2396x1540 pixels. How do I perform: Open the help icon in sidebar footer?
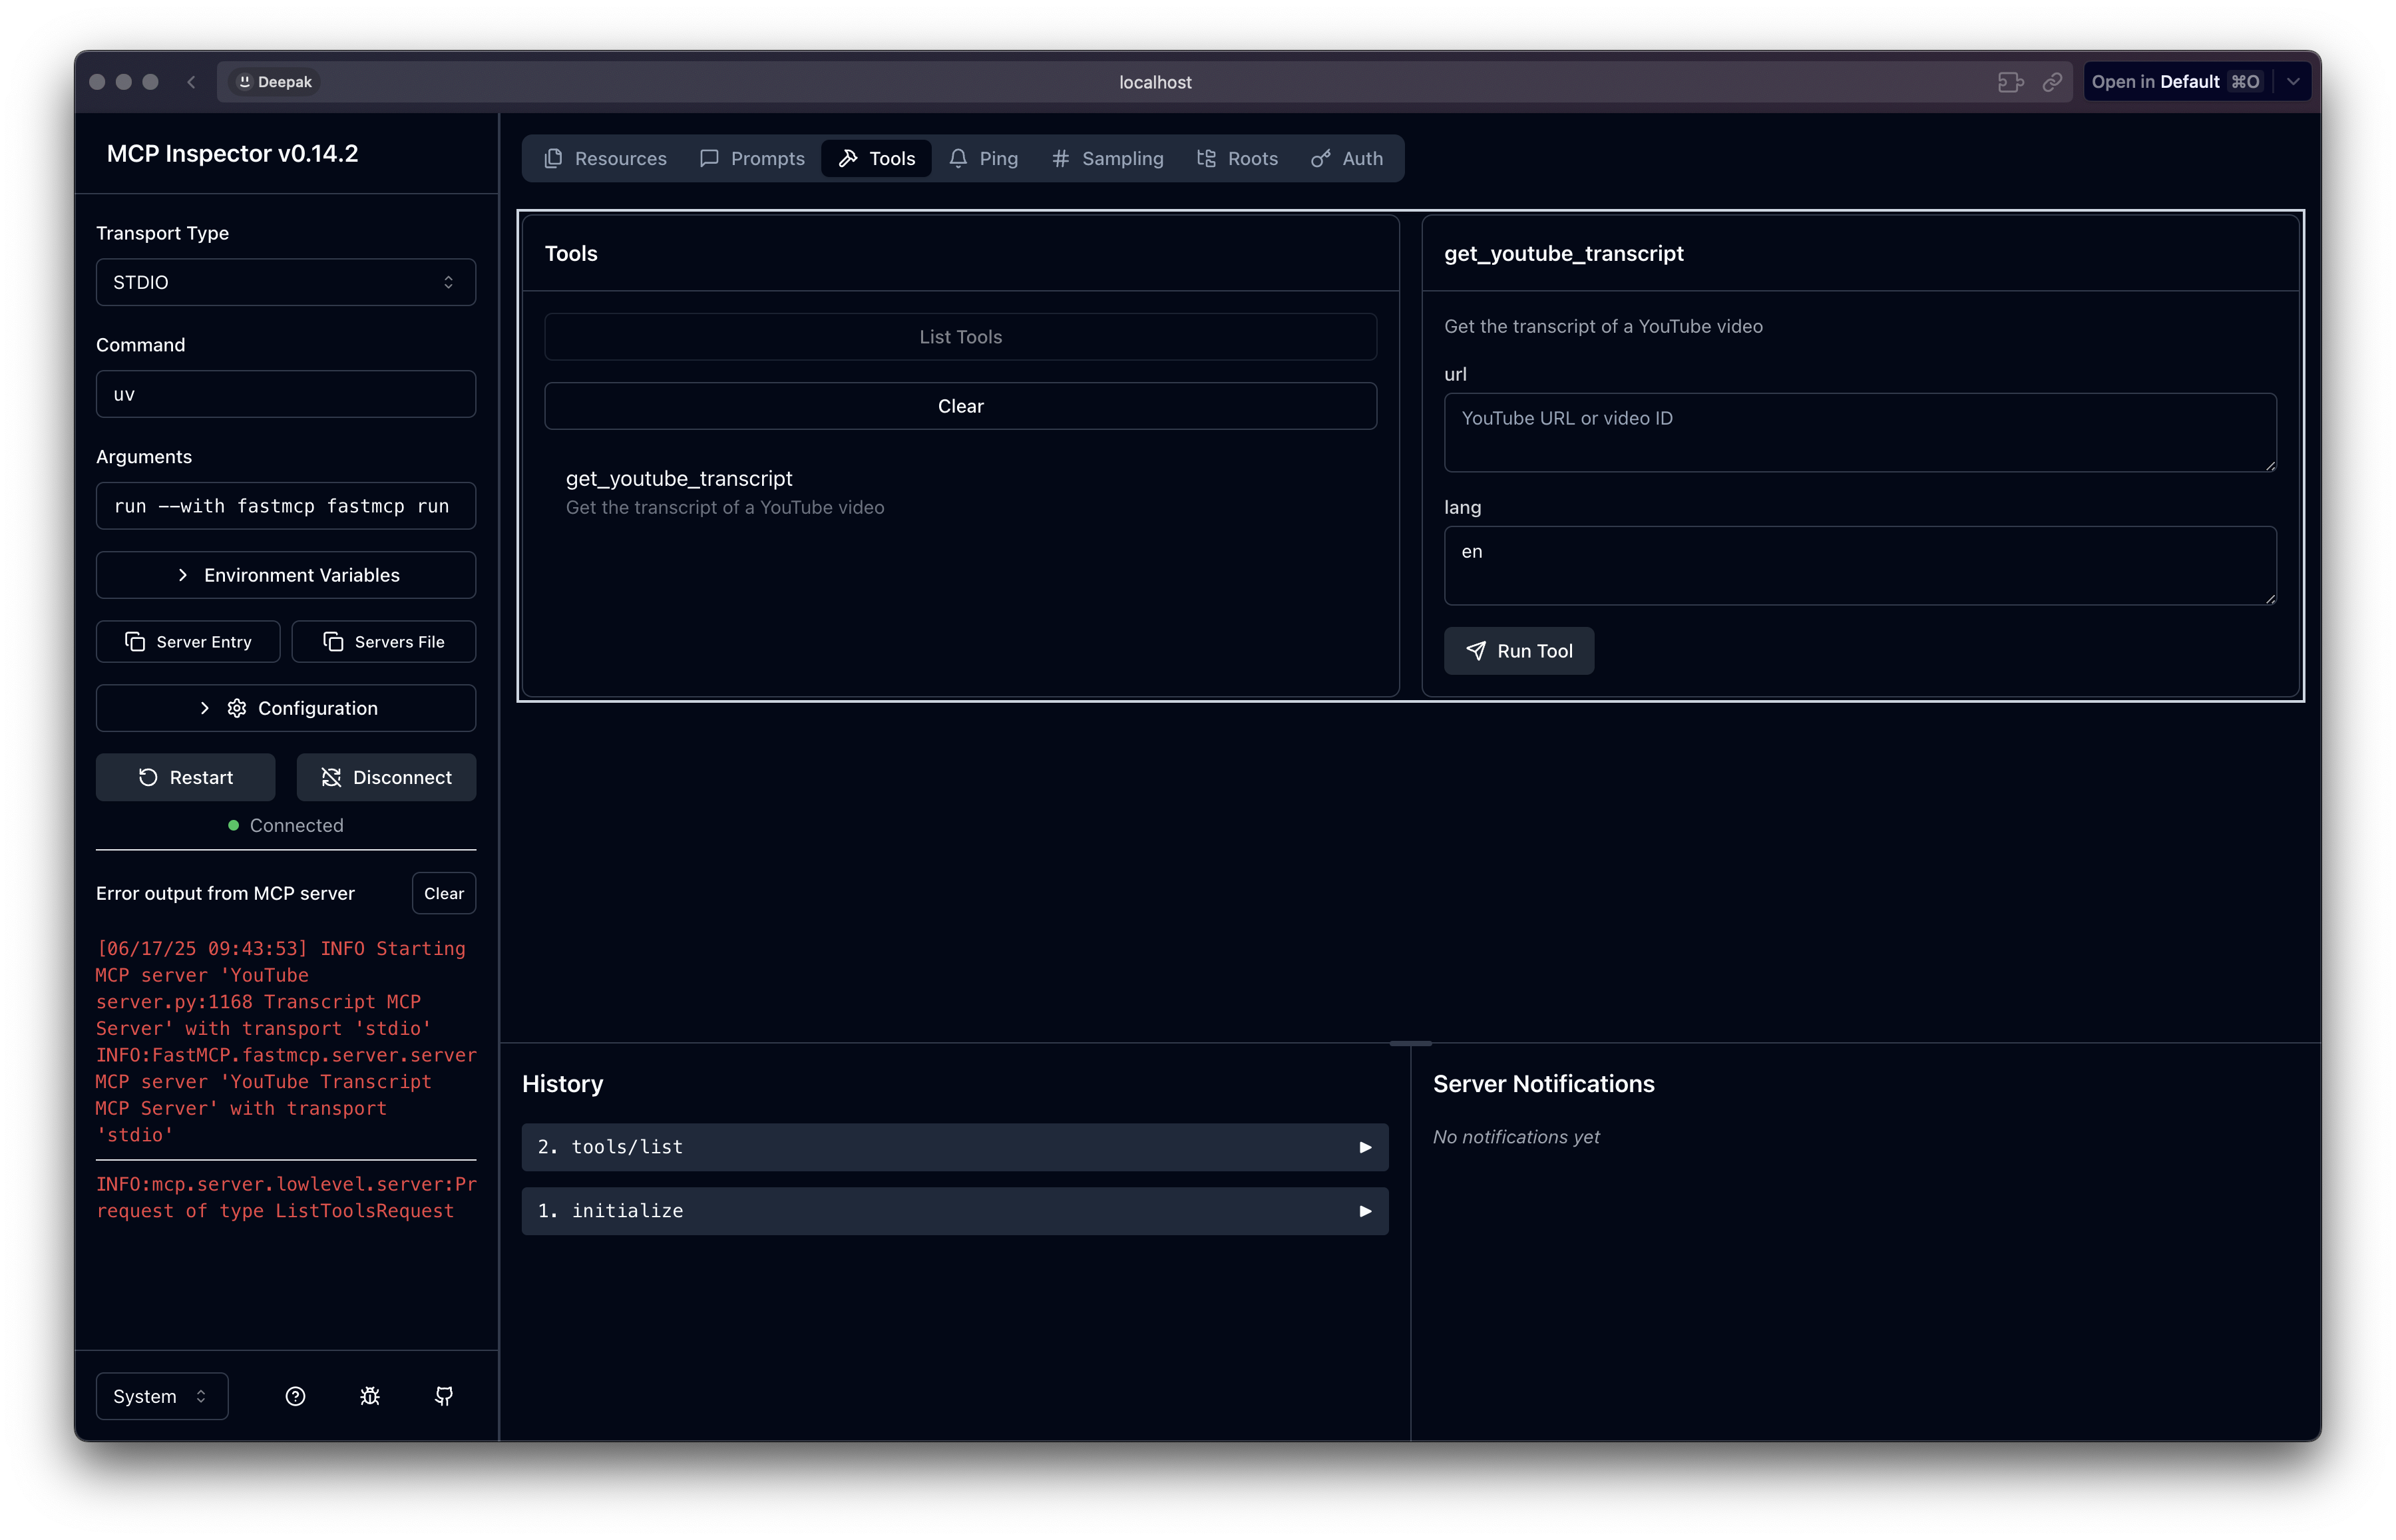point(295,1396)
